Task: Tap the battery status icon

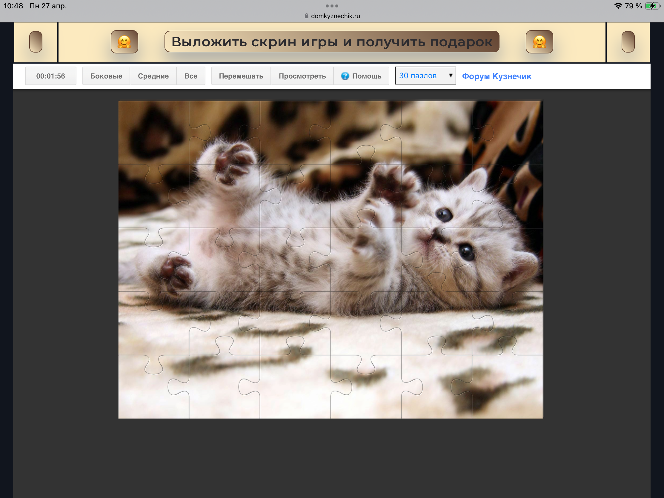Action: click(652, 6)
